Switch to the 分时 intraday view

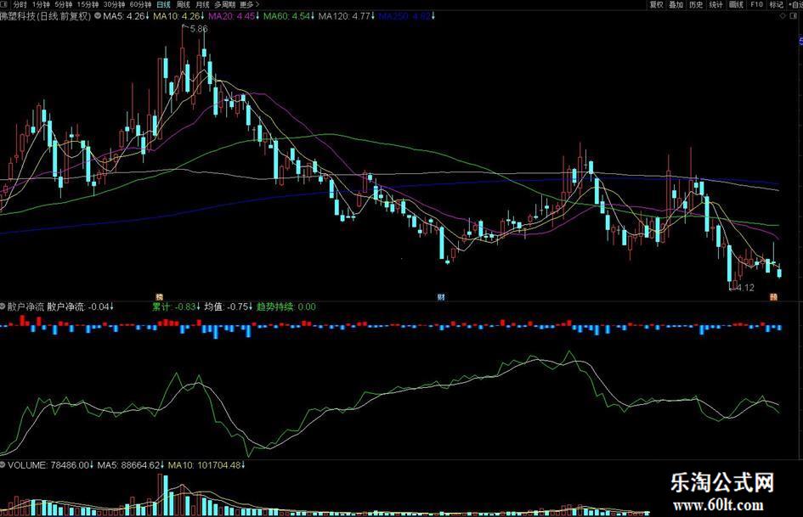[20, 4]
